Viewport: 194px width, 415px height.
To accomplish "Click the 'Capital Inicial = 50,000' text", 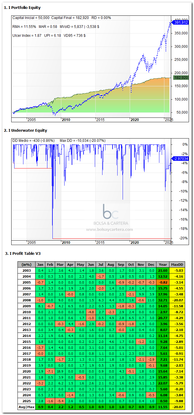I will click(x=31, y=18).
